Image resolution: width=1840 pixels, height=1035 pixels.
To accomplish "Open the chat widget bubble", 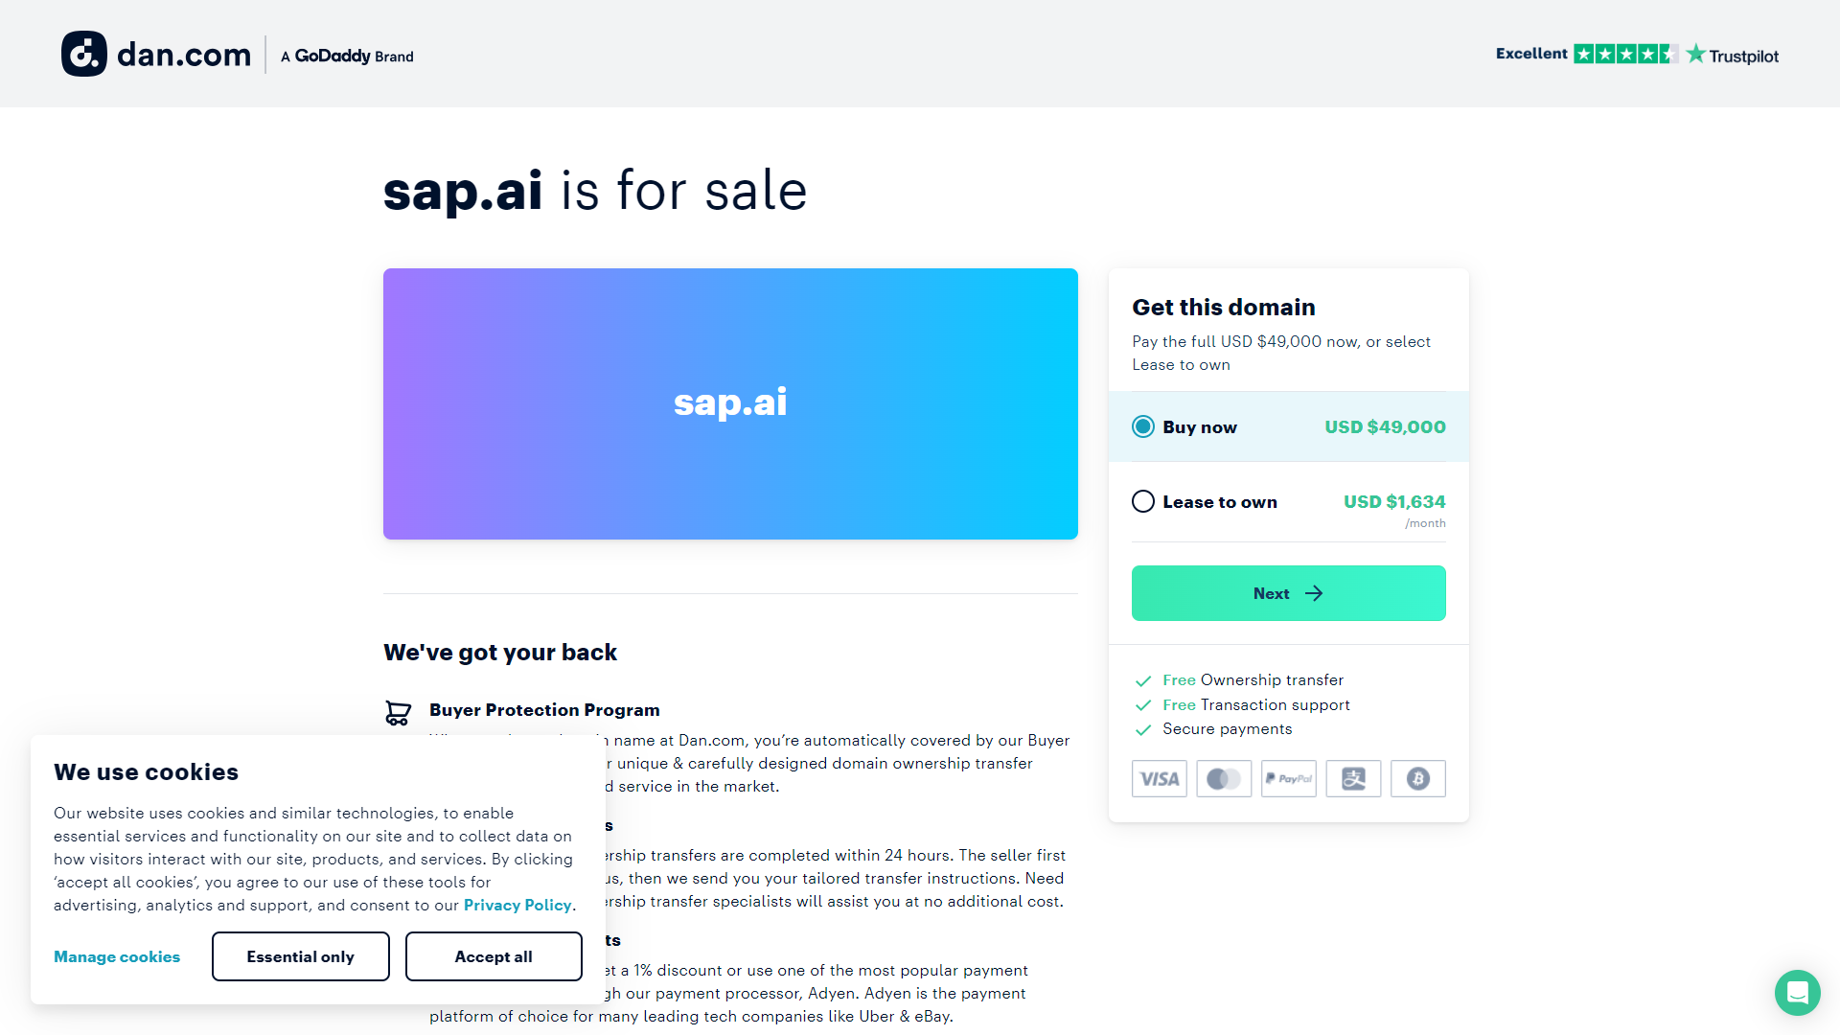I will coord(1798,993).
